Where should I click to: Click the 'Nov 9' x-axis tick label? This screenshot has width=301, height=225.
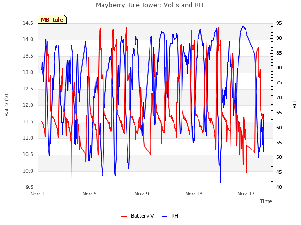pyautogui.click(x=142, y=194)
